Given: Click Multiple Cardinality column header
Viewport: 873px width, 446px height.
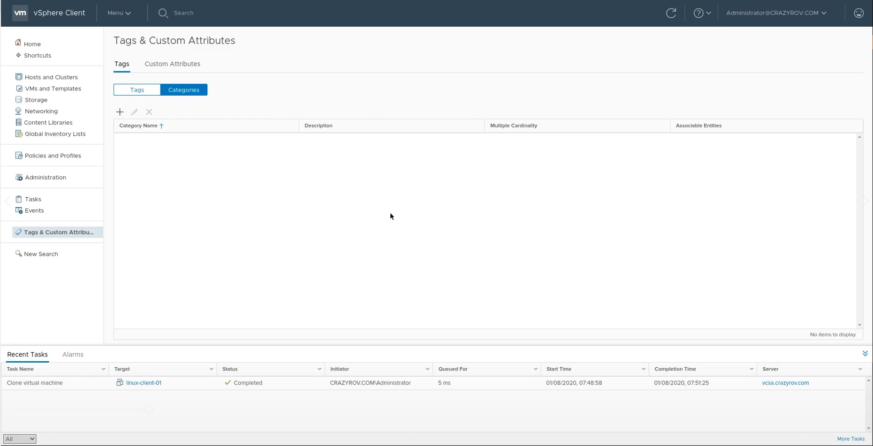Looking at the screenshot, I should click(514, 126).
